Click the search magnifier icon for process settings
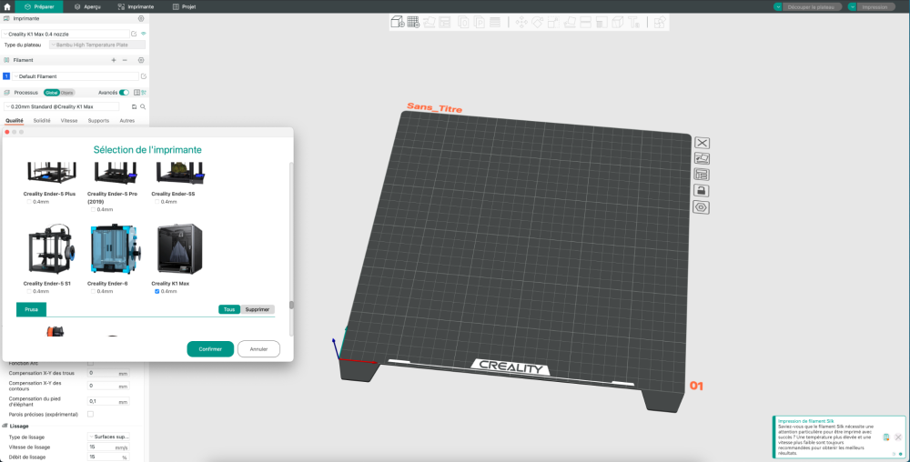This screenshot has height=462, width=910. 144,106
